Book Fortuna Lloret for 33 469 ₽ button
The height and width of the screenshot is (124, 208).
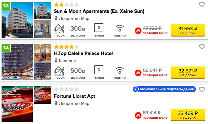188,115
